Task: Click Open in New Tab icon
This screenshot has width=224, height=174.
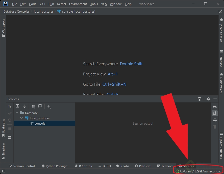Action: [40, 106]
